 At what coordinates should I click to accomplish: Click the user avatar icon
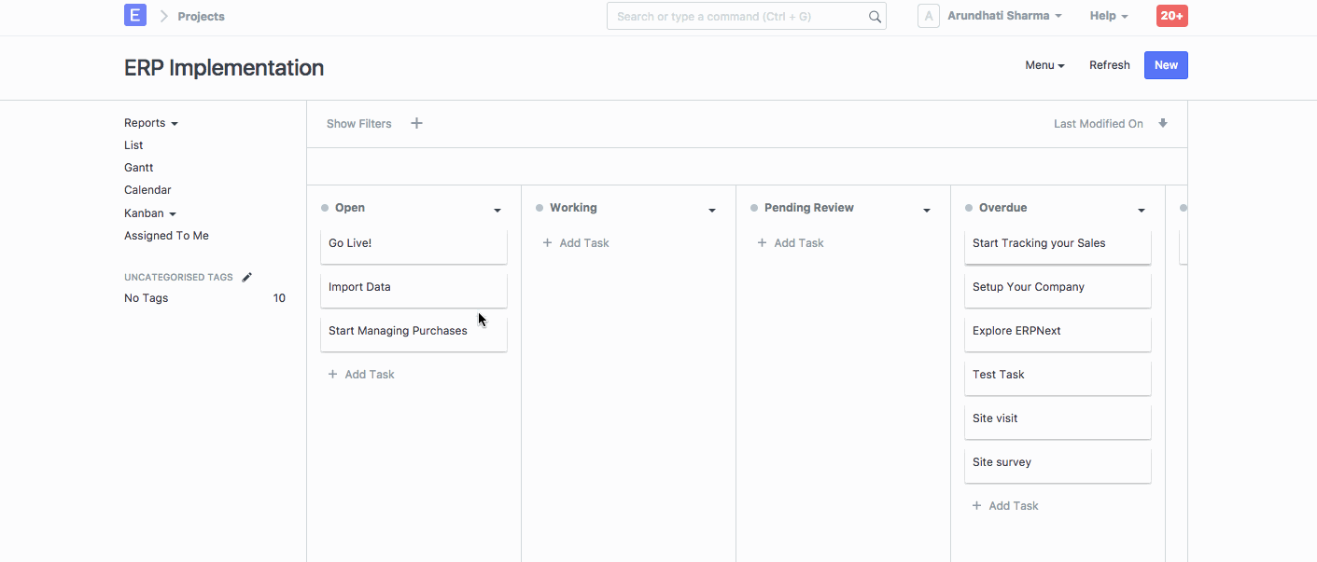[x=928, y=16]
